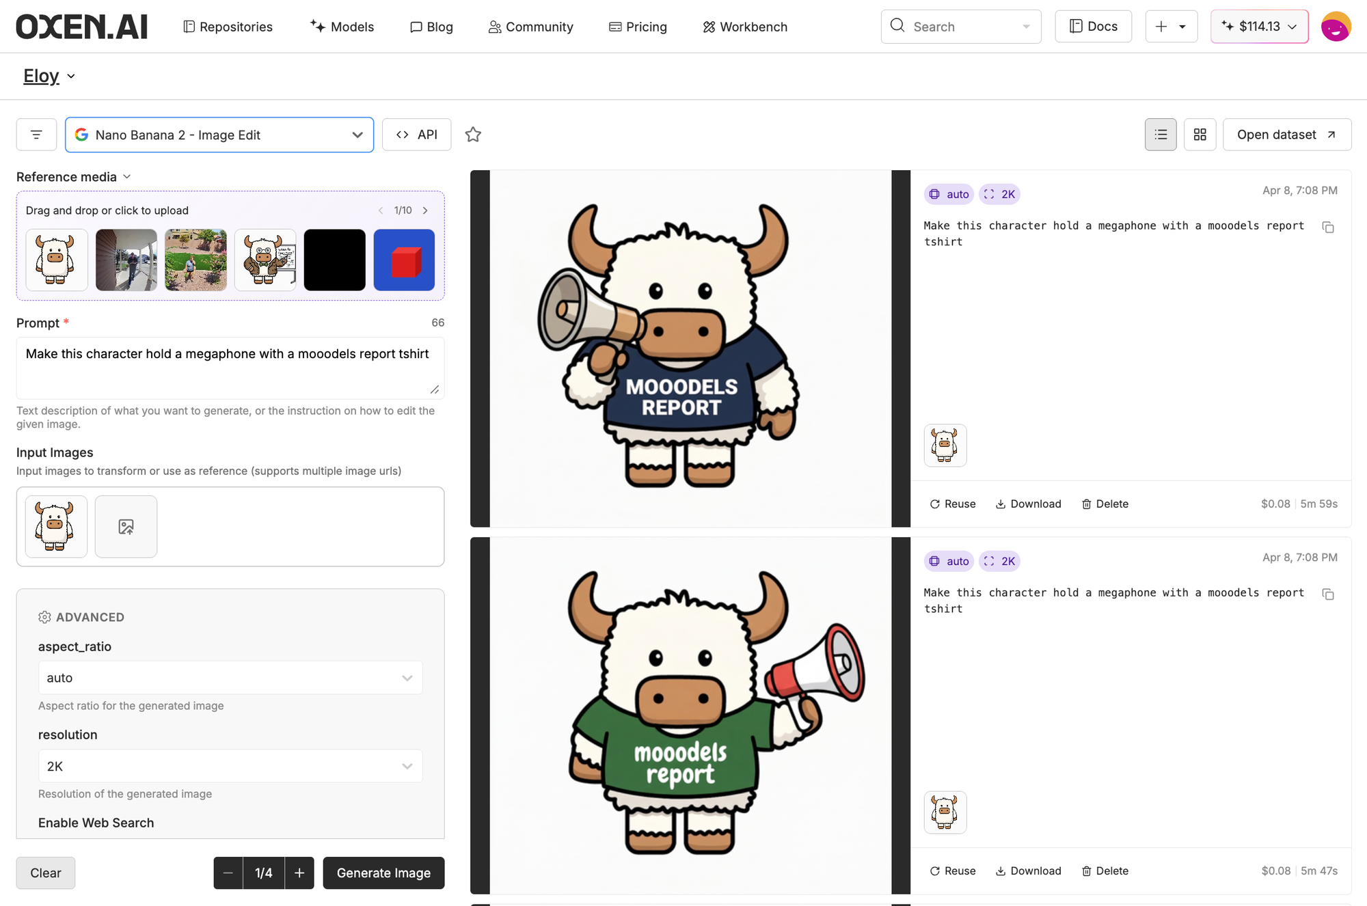
Task: Switch to grid view layout
Action: tap(1200, 135)
